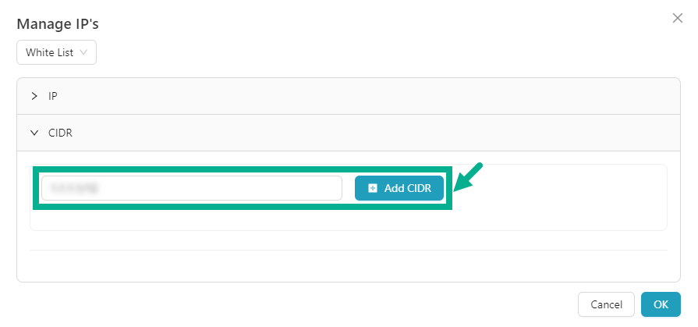Click empty area of the CIDR header row
The image size is (698, 327).
351,133
